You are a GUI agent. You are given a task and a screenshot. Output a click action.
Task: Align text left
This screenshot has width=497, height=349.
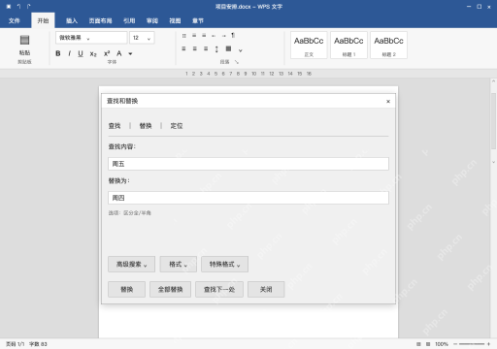[x=183, y=48]
